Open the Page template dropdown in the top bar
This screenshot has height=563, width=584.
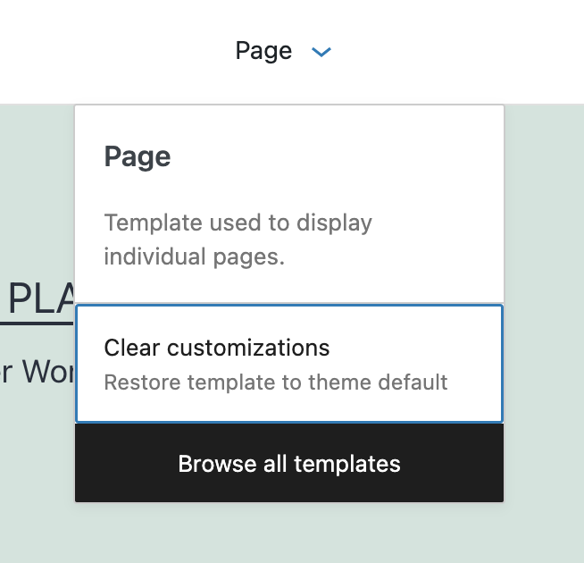264,51
